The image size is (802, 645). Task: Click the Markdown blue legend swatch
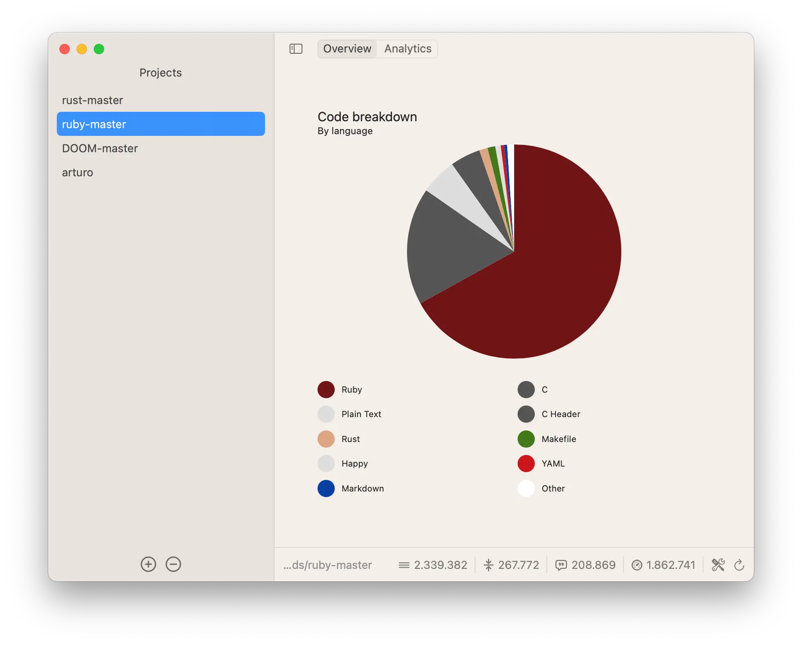click(326, 488)
